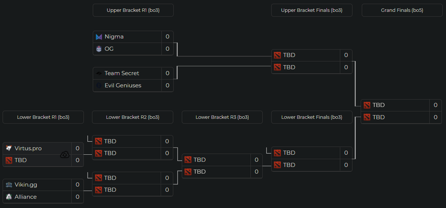Click the OG team logo icon

[x=99, y=49]
